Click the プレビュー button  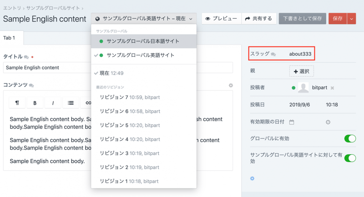point(221,19)
